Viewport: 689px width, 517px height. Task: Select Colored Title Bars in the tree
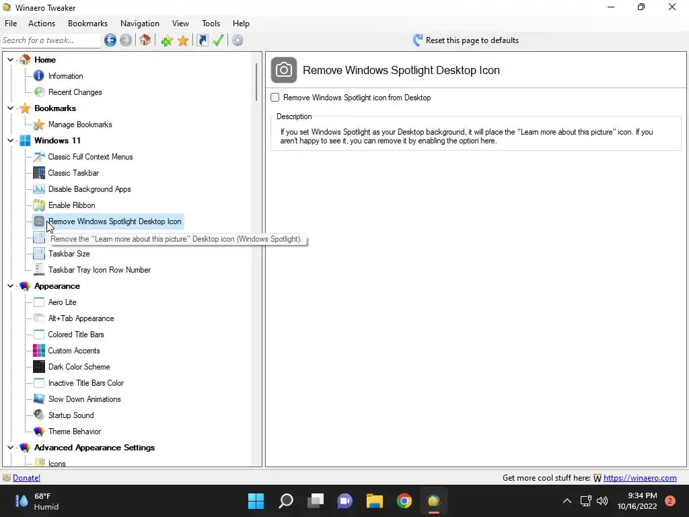(x=76, y=335)
